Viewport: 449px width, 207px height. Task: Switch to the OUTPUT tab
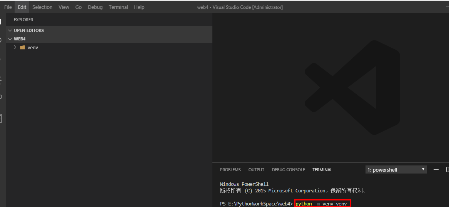point(256,170)
